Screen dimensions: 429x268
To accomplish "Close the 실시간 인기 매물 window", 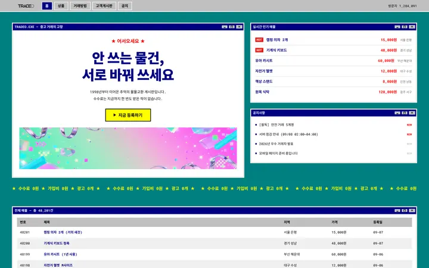I will [x=412, y=27].
